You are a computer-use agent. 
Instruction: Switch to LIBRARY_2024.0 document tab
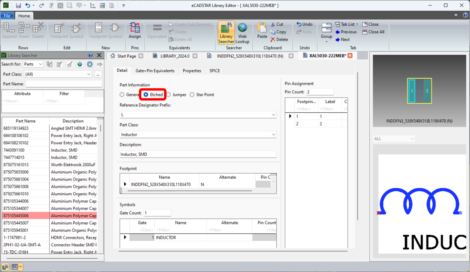(x=175, y=56)
